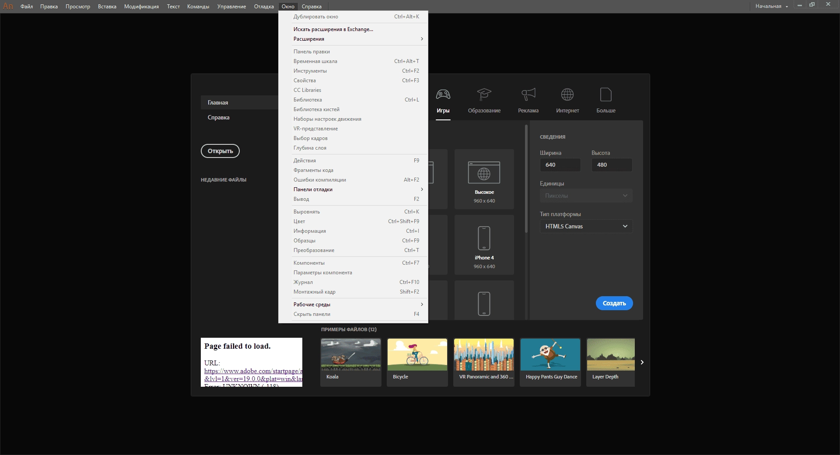Open the Модификация menu
The width and height of the screenshot is (840, 455).
tap(141, 6)
